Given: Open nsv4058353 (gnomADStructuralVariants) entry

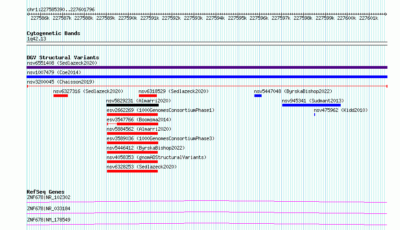Looking at the screenshot, I should (x=156, y=157).
